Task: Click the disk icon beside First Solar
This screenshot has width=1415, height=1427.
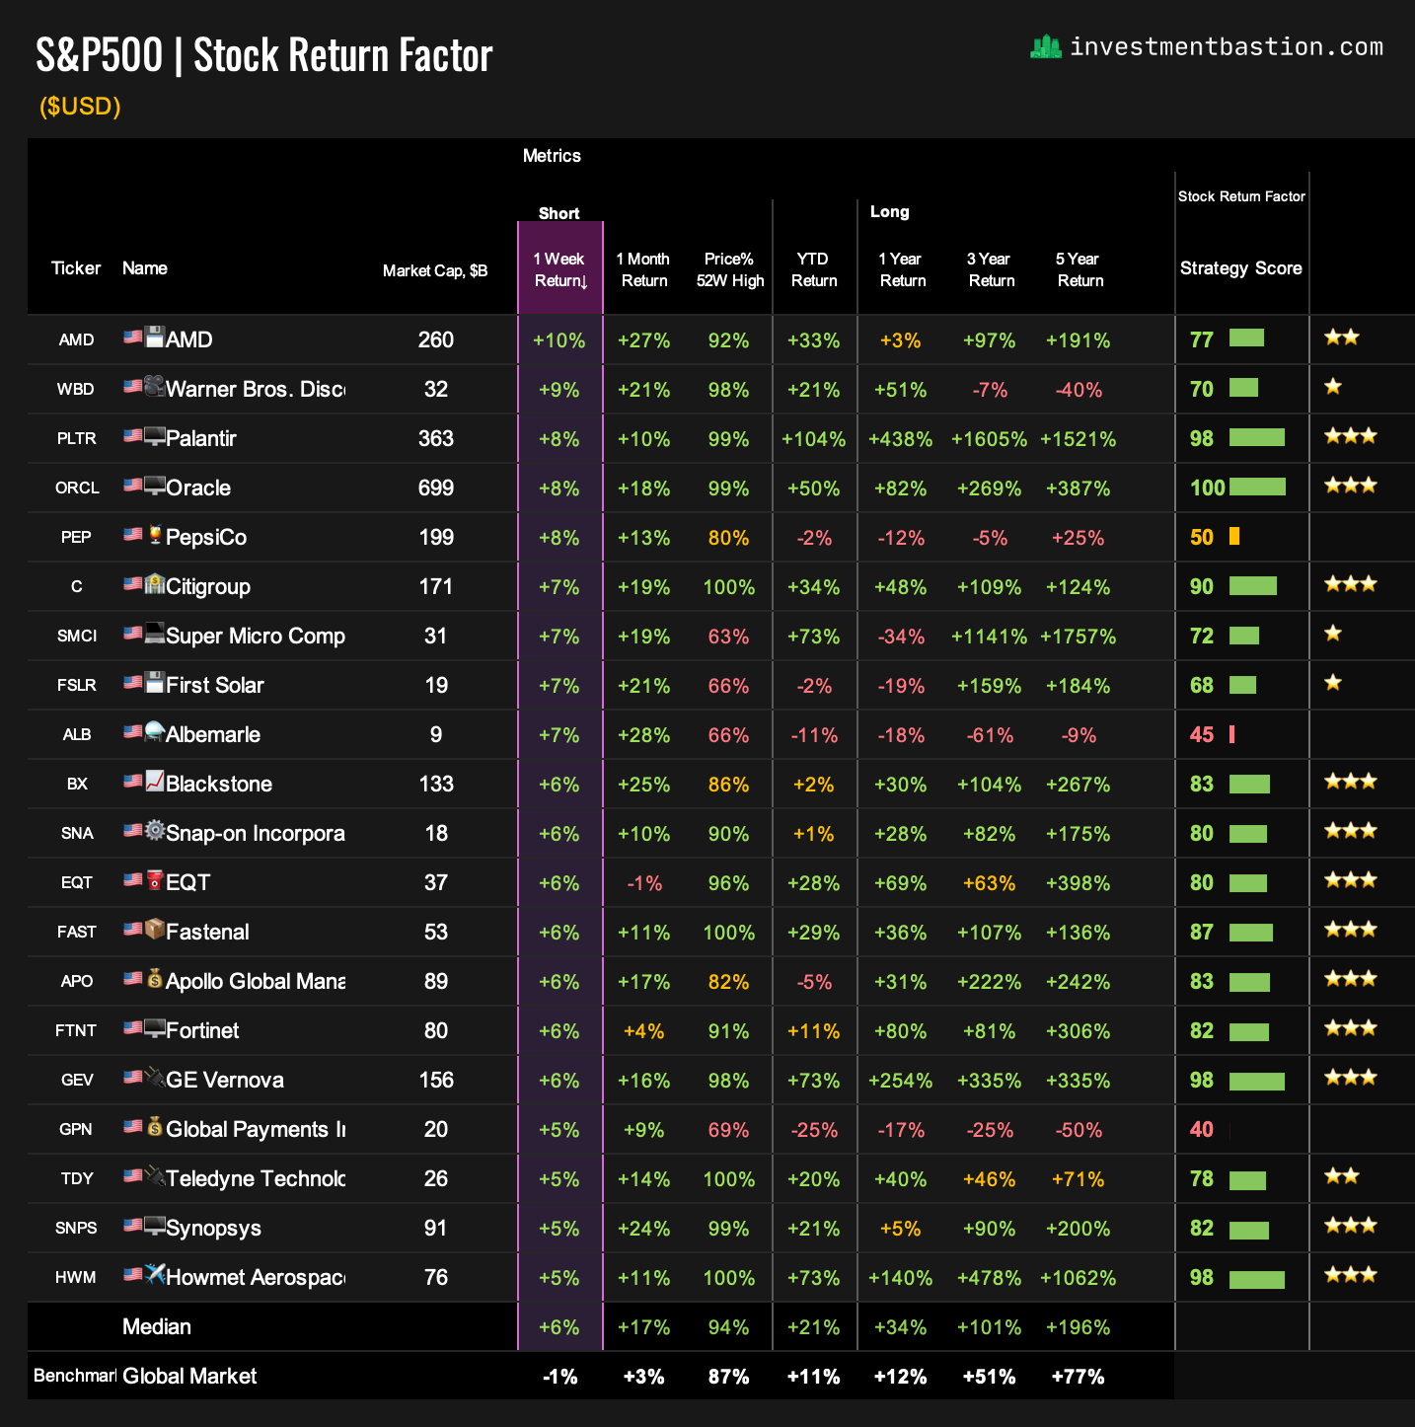Action: pyautogui.click(x=154, y=683)
